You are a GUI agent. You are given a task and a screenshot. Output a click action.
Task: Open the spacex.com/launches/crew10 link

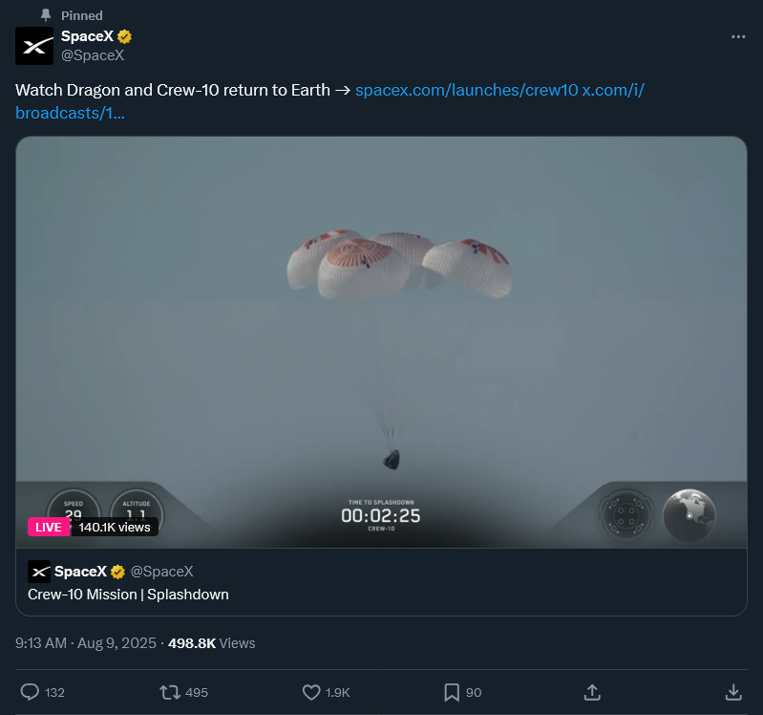pos(467,90)
